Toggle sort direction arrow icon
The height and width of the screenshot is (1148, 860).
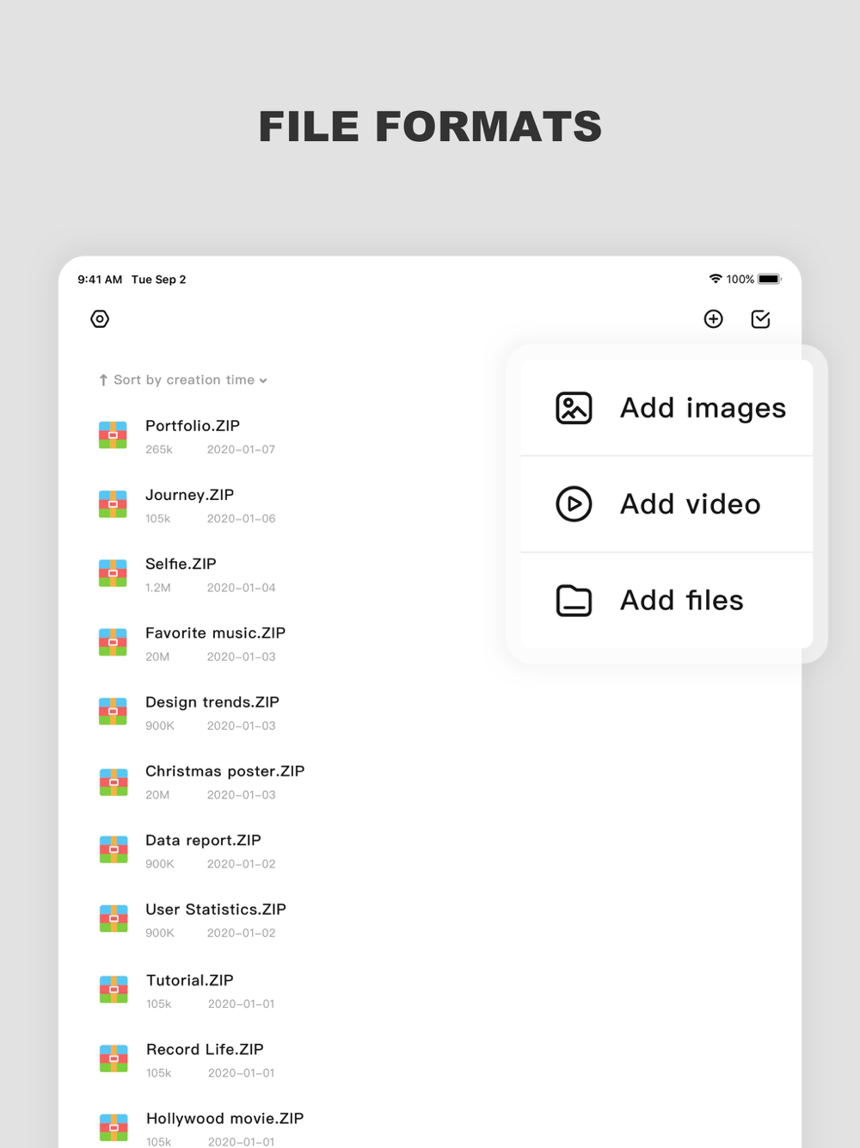pos(103,380)
